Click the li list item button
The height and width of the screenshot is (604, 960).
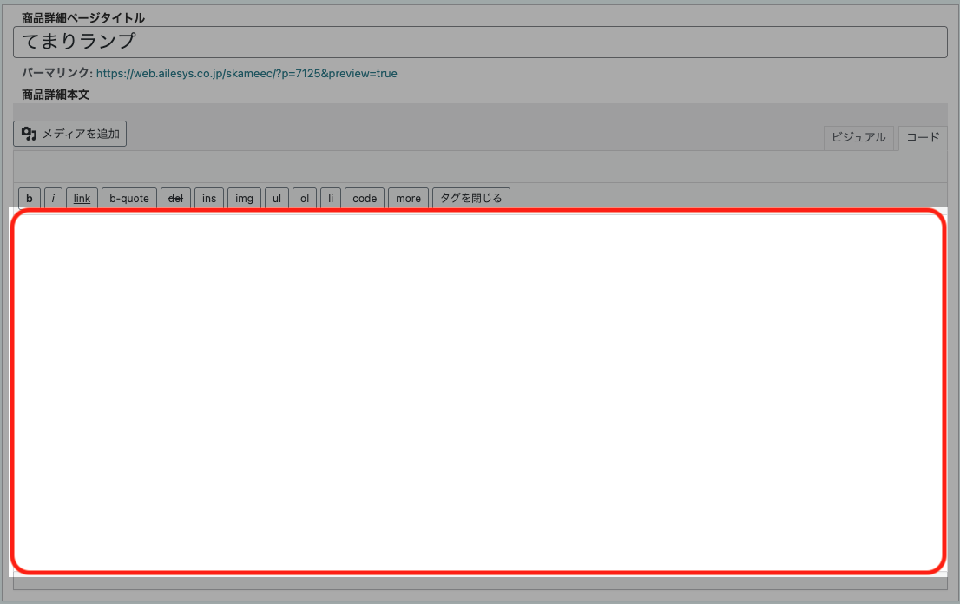331,199
